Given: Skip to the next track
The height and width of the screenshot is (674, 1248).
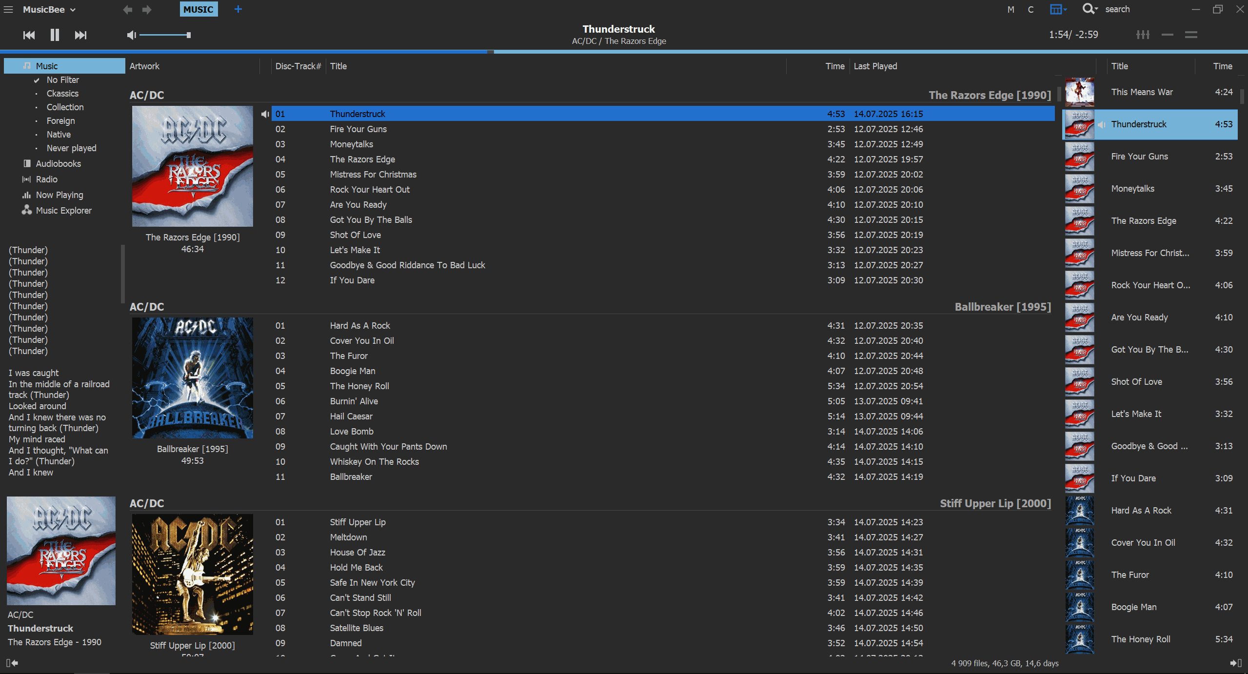Looking at the screenshot, I should [x=80, y=35].
